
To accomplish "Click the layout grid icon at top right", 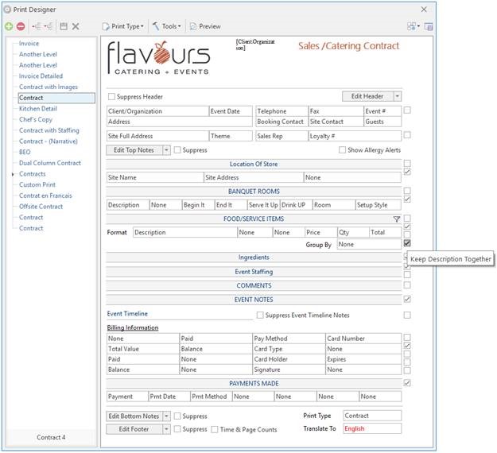I will tap(413, 26).
